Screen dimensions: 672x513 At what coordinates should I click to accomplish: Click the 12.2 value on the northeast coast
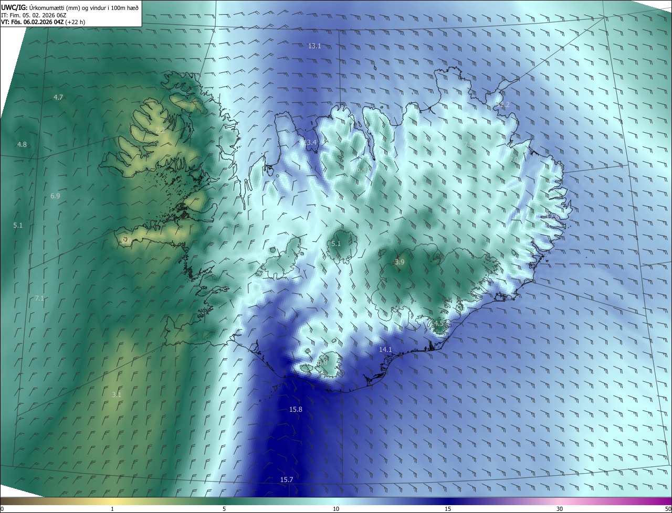click(503, 105)
